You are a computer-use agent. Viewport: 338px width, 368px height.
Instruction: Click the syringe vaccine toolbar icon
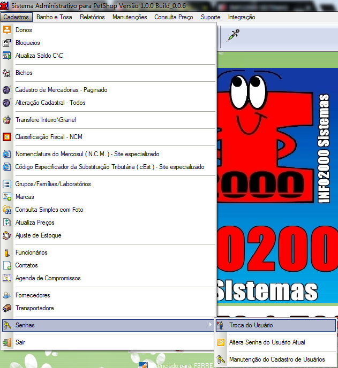233,35
